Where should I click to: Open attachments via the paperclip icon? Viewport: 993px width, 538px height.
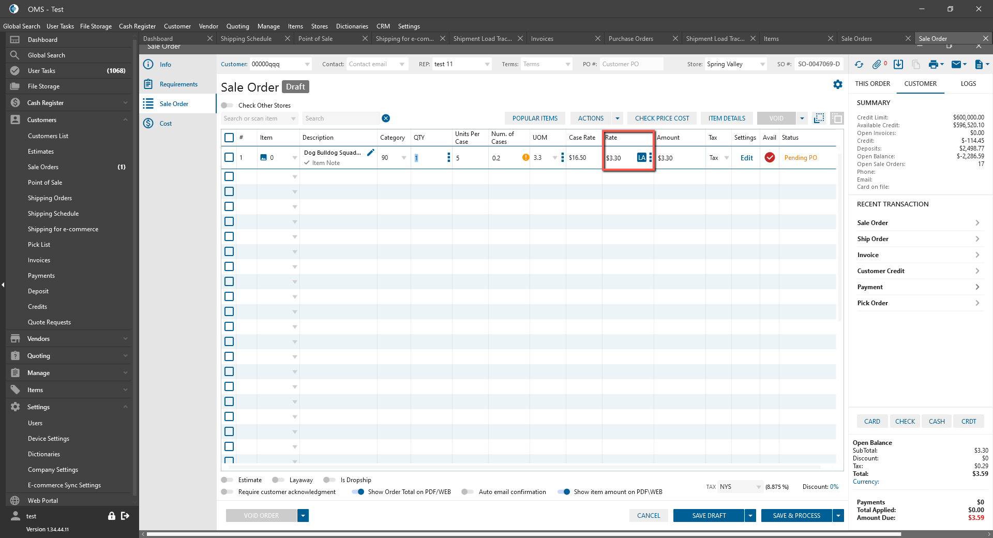click(x=877, y=65)
